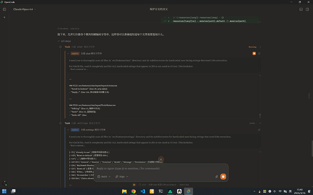Collapse the explore chat scan block
Image resolution: width=313 pixels, height=195 pixels.
coord(68,53)
